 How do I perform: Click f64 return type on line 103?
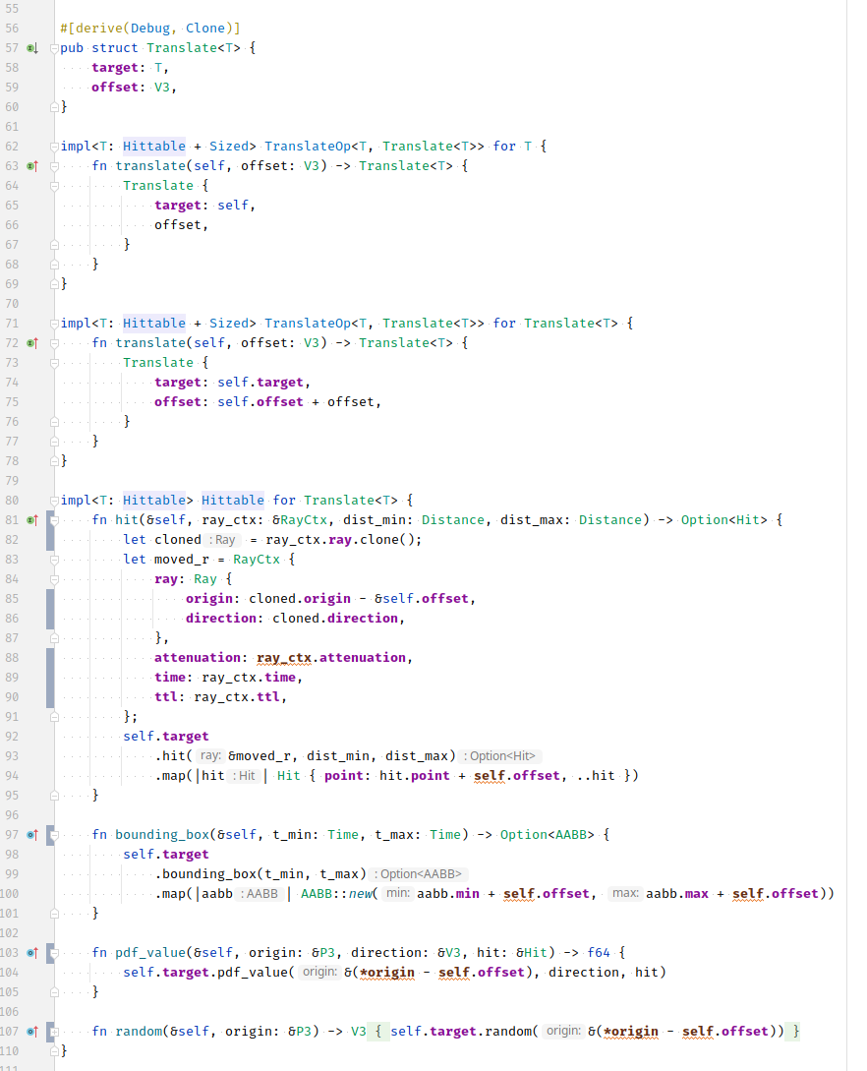[x=598, y=953]
